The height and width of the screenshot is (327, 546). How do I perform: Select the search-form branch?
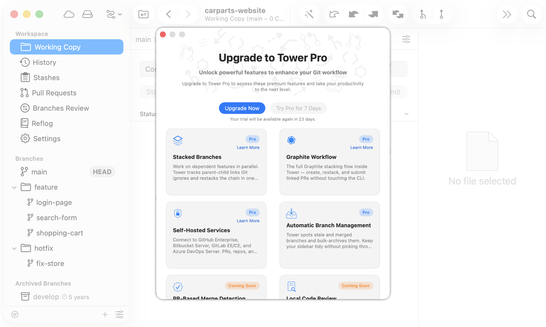click(x=67, y=217)
